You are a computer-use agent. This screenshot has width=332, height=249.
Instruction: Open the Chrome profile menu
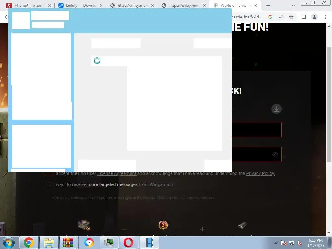click(314, 17)
